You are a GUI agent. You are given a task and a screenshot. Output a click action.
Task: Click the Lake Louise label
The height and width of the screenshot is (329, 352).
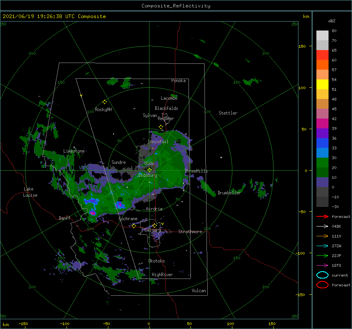[x=30, y=192]
